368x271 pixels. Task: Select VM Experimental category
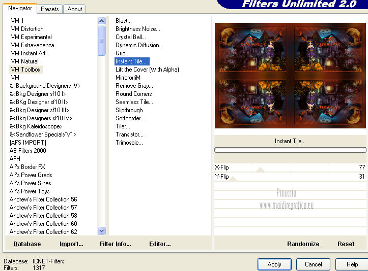point(31,37)
